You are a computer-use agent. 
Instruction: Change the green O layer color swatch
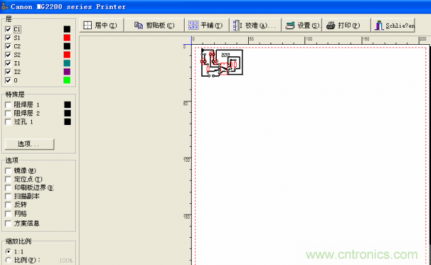click(67, 80)
